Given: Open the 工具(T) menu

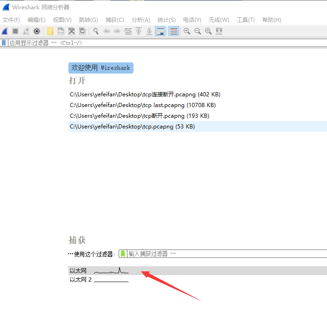Looking at the screenshot, I should (x=246, y=20).
